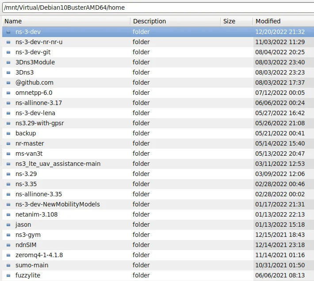Viewport: 314px width, 281px height.
Task: Click the folder icon beside ns-3.29
Action: click(x=8, y=174)
